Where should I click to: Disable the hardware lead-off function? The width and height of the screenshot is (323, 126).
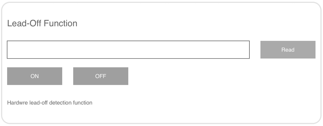coord(101,76)
